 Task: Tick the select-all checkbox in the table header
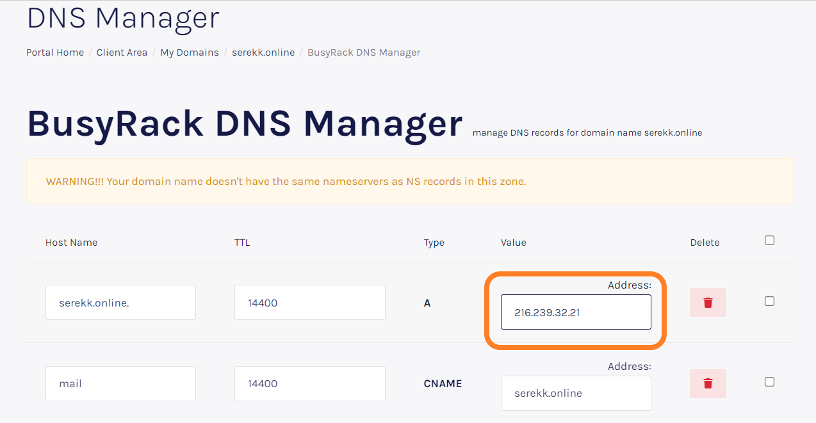pyautogui.click(x=770, y=241)
